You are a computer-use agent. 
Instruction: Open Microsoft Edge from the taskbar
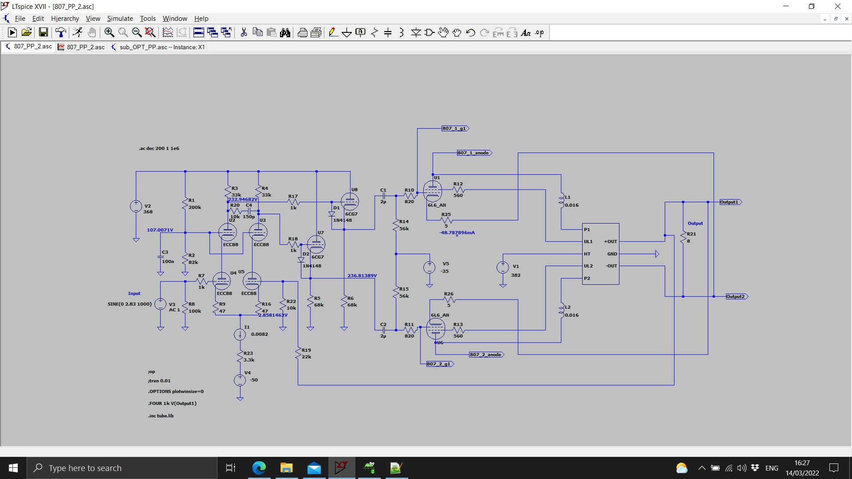pyautogui.click(x=259, y=468)
